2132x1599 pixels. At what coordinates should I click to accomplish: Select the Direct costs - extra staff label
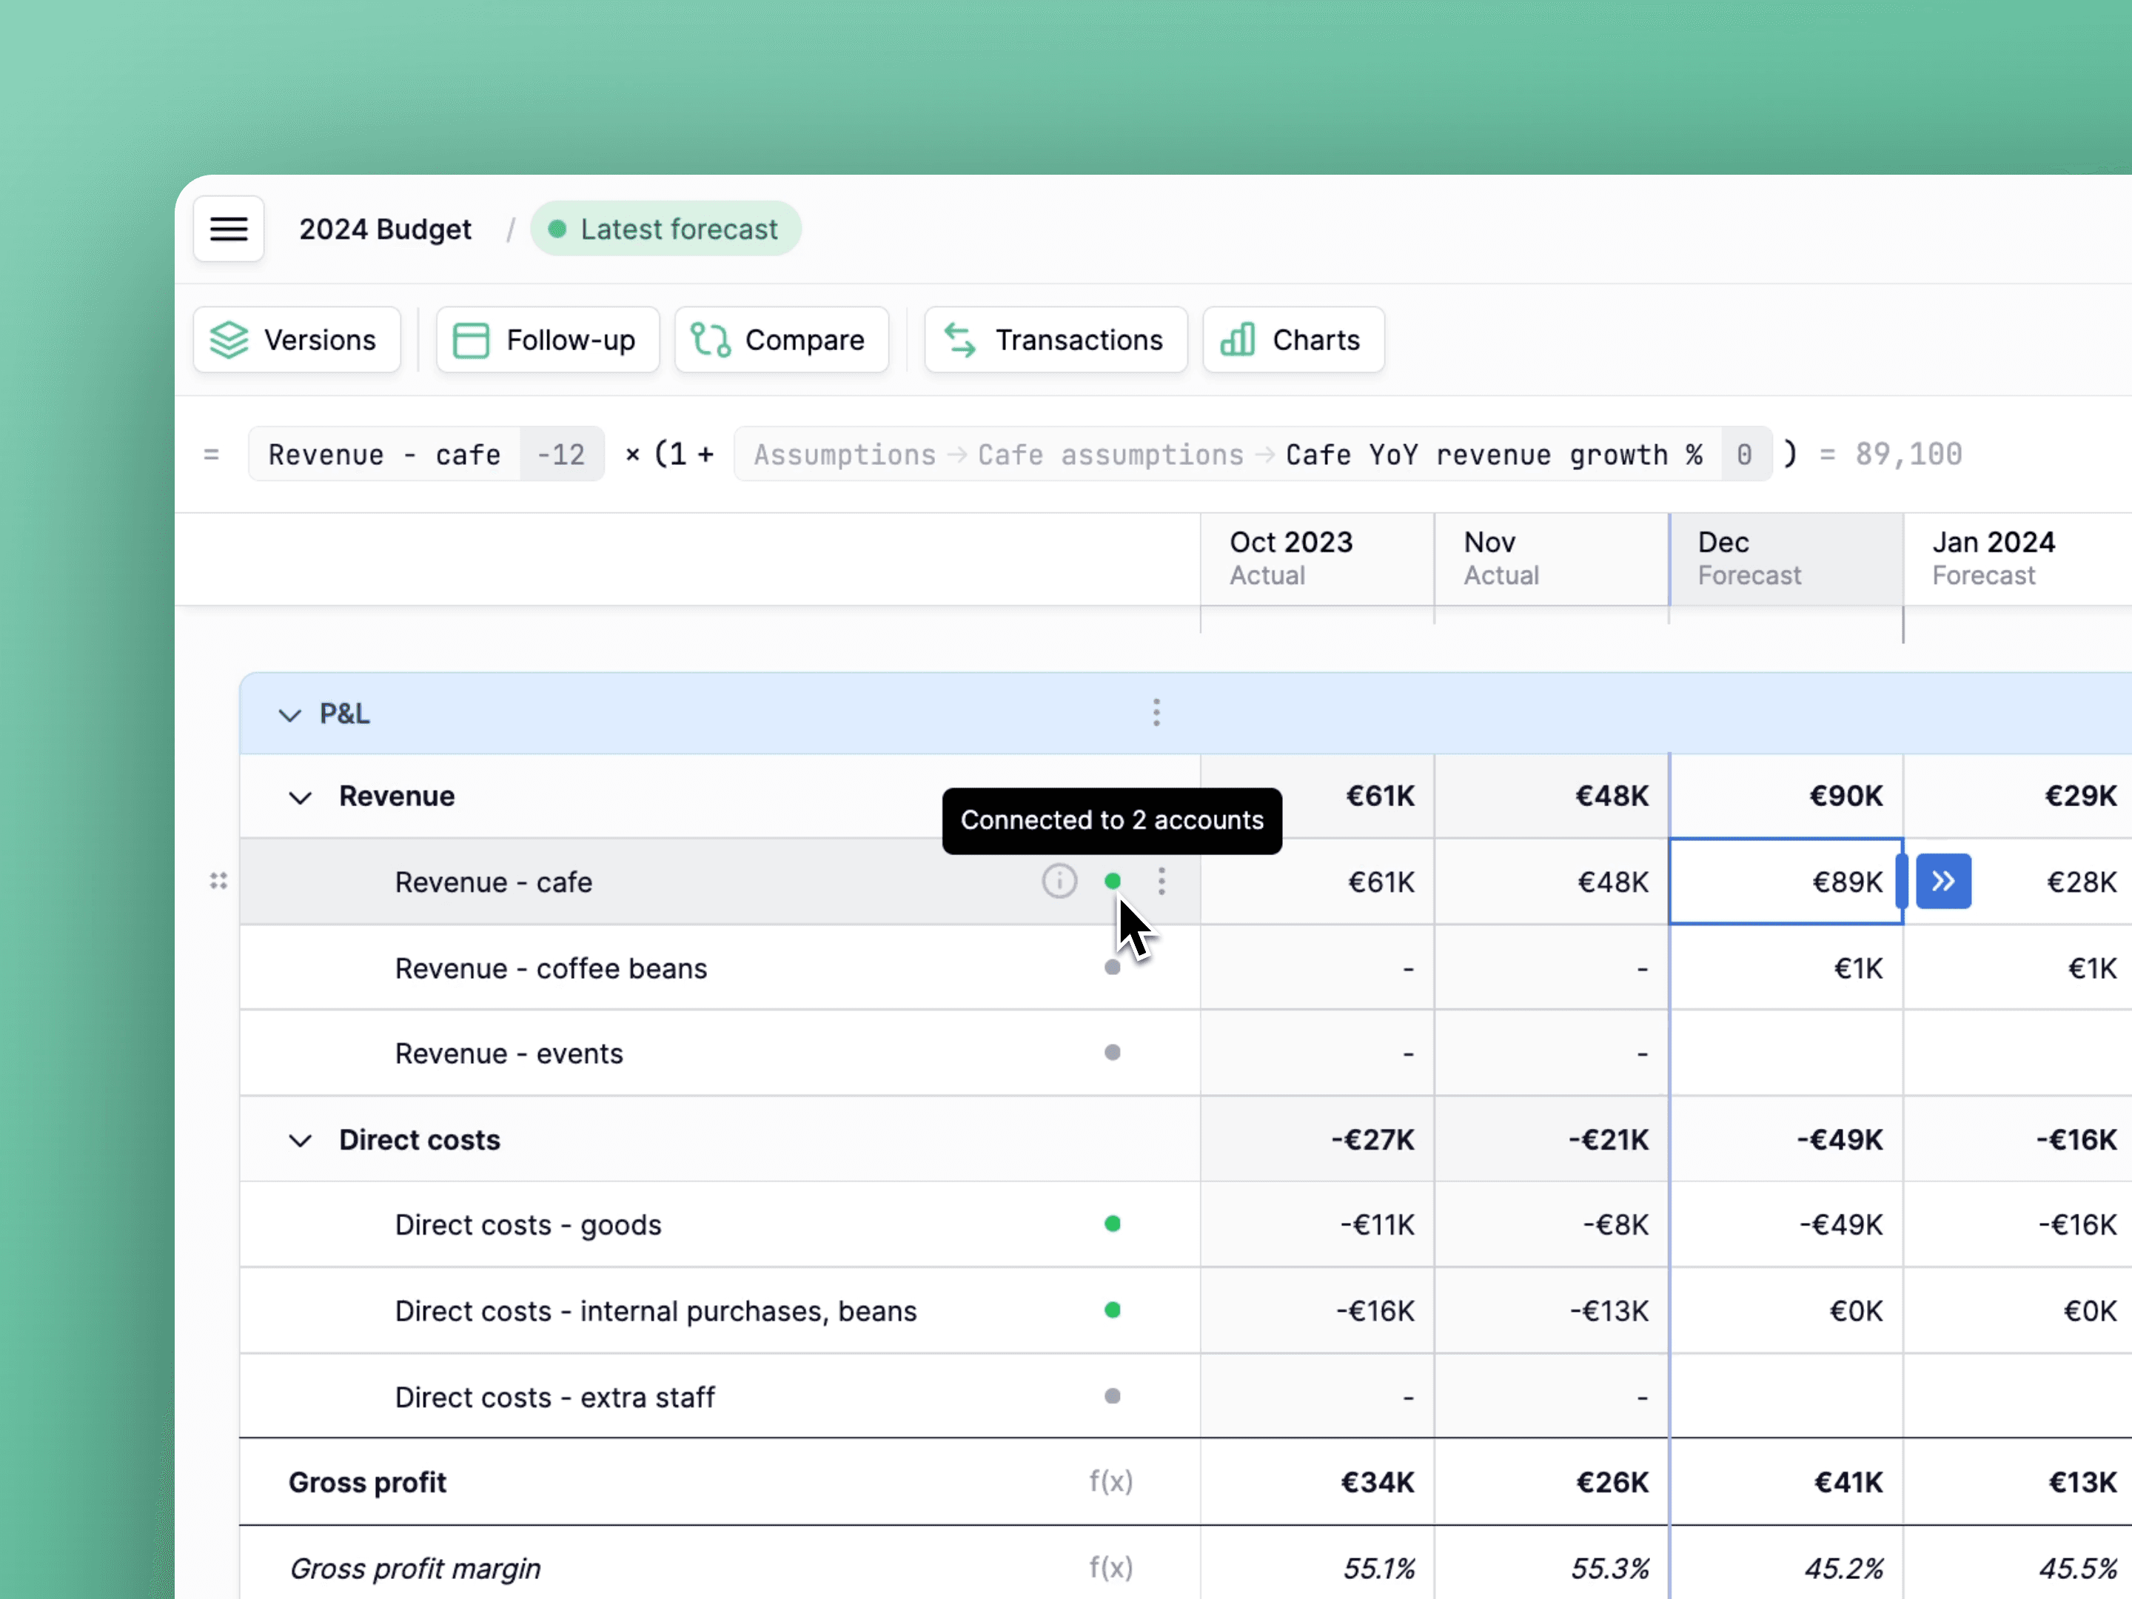point(555,1398)
